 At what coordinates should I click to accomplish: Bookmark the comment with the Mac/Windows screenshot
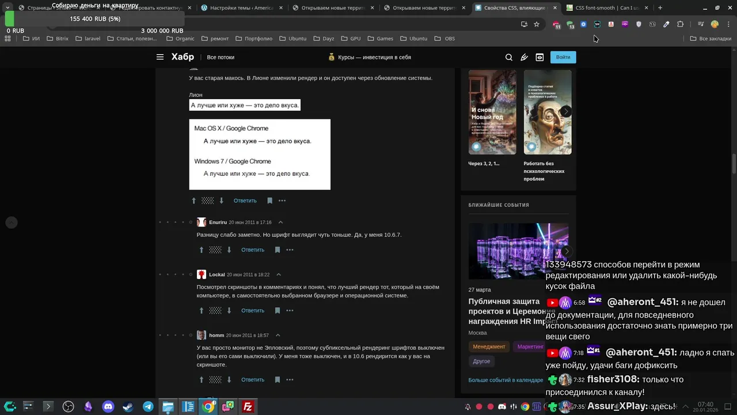(x=269, y=201)
